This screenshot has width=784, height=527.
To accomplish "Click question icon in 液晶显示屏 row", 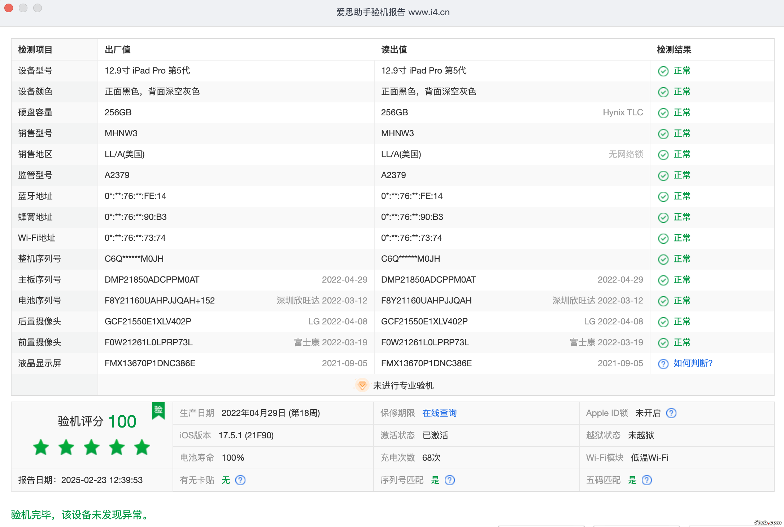I will point(663,364).
